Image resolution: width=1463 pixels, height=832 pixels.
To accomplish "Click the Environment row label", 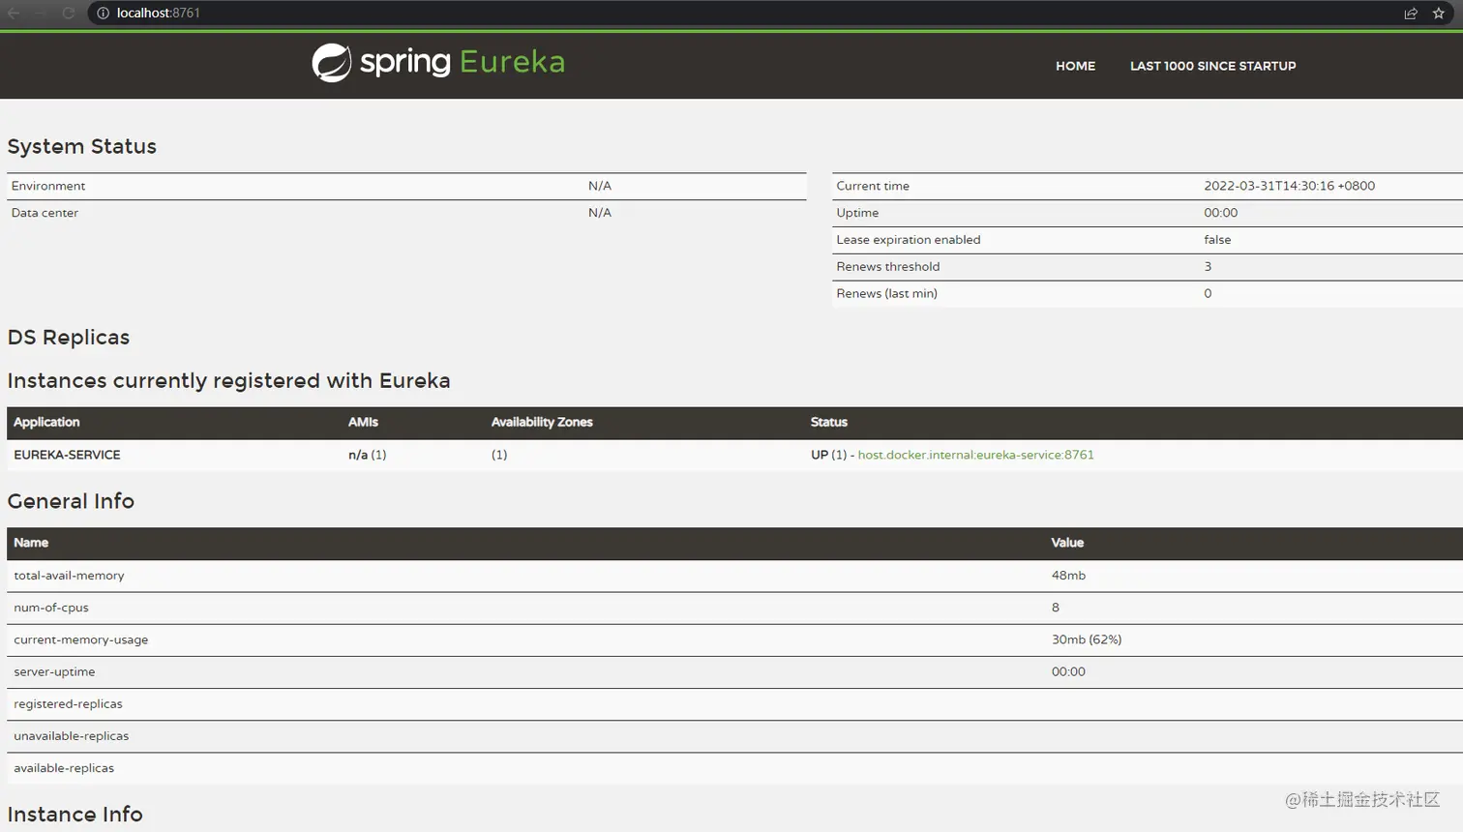I will tap(48, 186).
